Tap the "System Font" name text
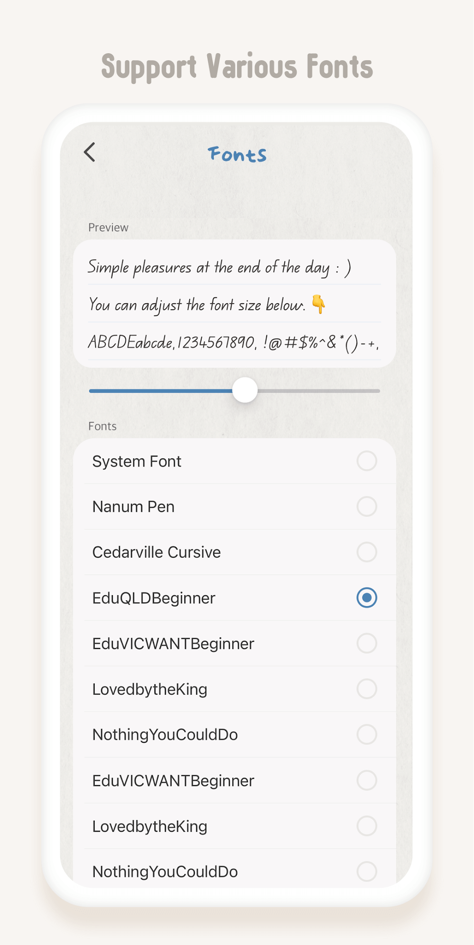 [x=137, y=461]
